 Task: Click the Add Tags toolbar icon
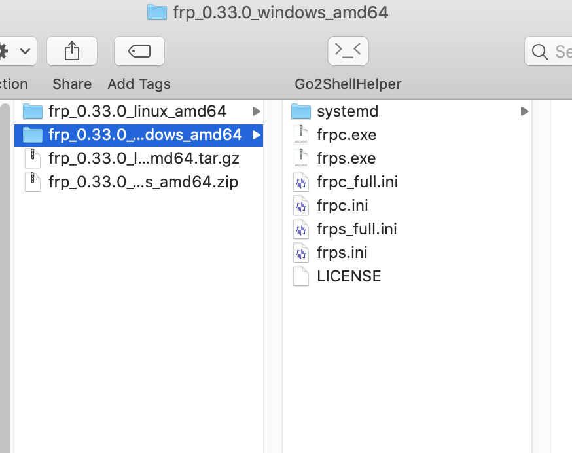pyautogui.click(x=139, y=51)
